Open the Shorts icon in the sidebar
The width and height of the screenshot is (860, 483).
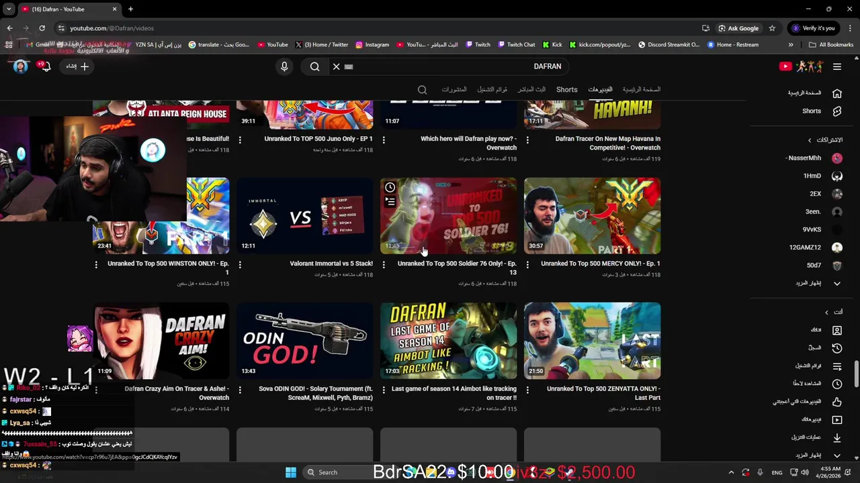837,111
